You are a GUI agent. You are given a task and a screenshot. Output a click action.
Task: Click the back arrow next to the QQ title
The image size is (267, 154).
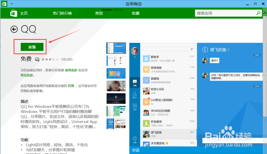click(14, 29)
